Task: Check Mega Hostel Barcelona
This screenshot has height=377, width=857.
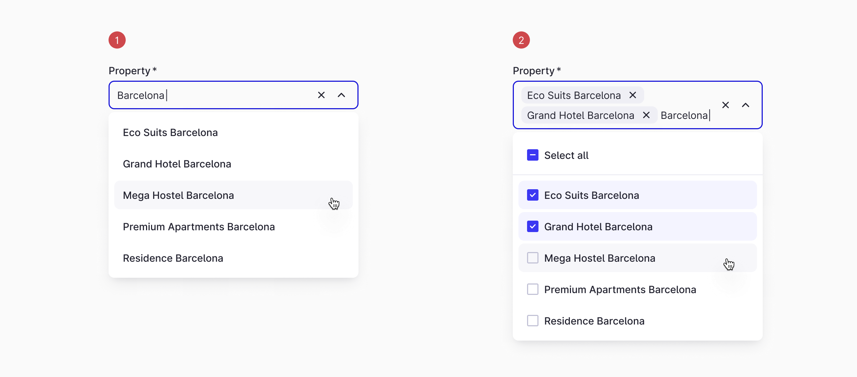Action: (x=532, y=258)
